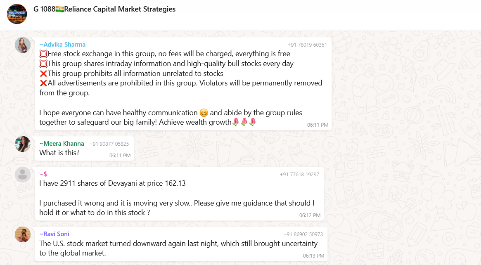
Task: Open the group title in the header
Action: 104,9
